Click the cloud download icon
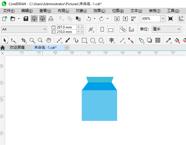The width and height of the screenshot is (186, 145). 34,19
